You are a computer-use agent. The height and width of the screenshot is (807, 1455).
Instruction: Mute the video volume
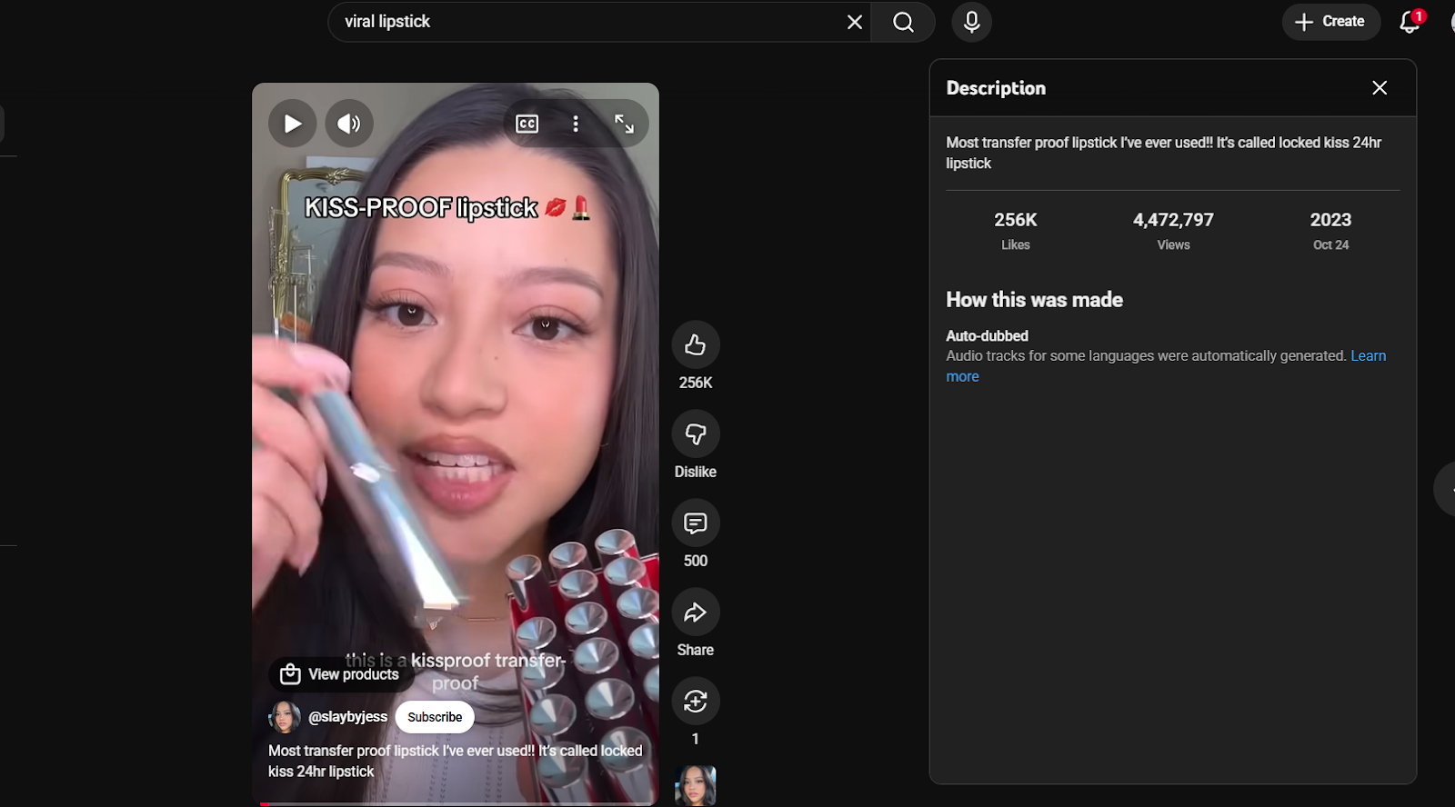click(x=349, y=124)
